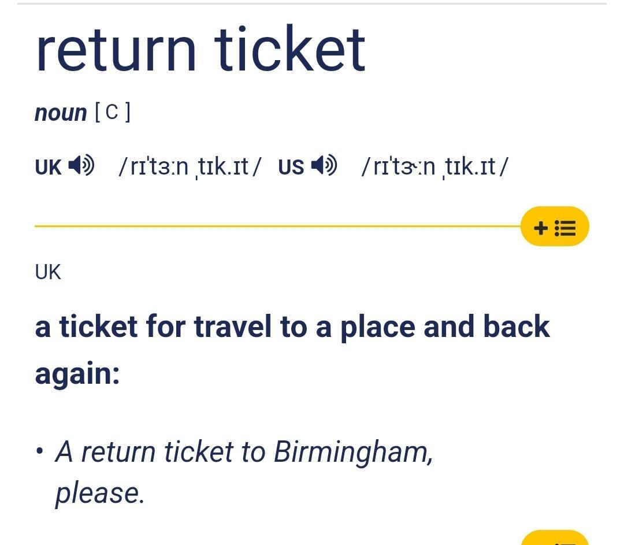The image size is (624, 545).
Task: Click the bold 'US' pronunciation label
Action: tap(291, 167)
